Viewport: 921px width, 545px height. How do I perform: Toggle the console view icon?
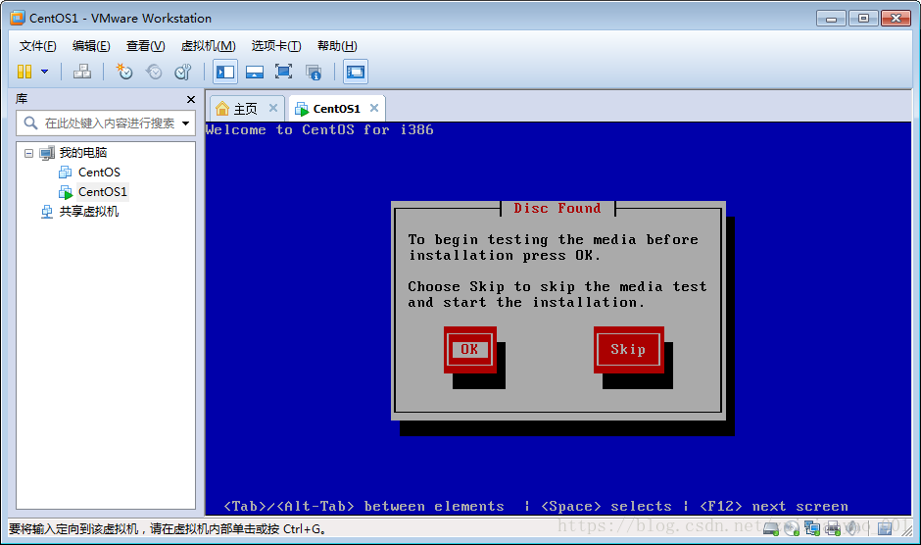pyautogui.click(x=356, y=72)
